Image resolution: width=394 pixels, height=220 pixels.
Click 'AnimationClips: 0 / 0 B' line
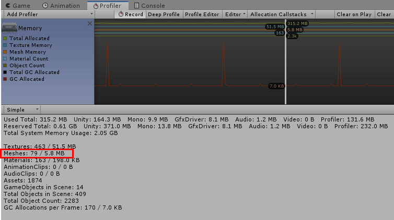38,167
